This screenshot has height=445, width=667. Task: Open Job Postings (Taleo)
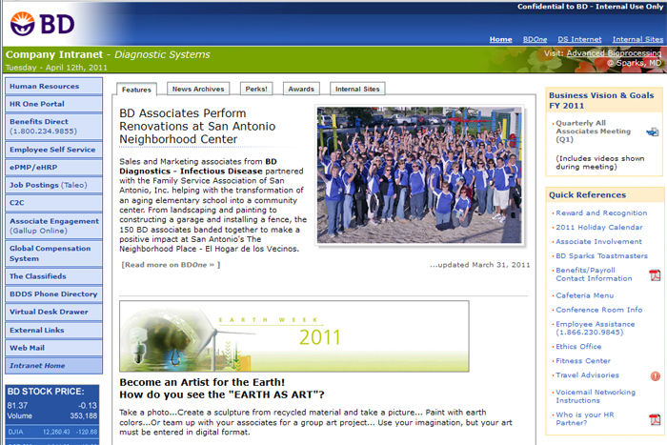(53, 185)
